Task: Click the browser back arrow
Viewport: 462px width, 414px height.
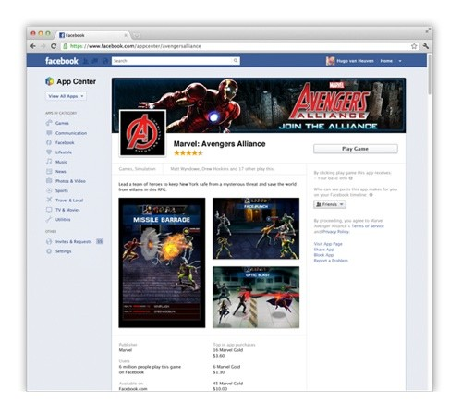Action: point(33,46)
